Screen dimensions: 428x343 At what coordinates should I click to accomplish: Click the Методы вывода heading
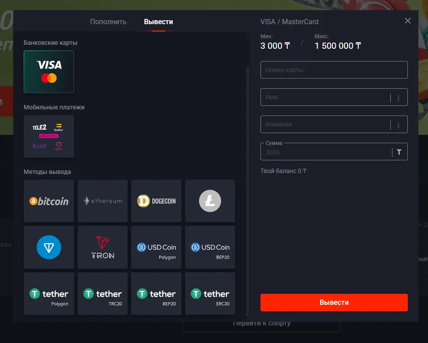tap(47, 172)
